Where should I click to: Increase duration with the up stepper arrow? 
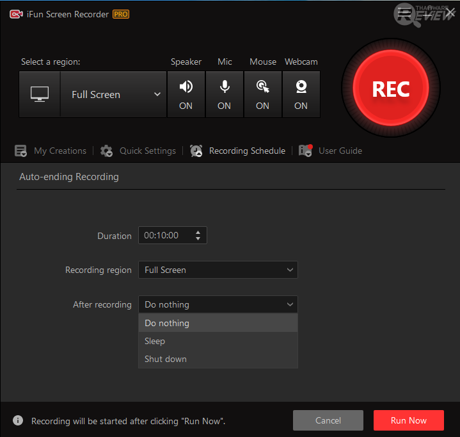click(x=198, y=232)
